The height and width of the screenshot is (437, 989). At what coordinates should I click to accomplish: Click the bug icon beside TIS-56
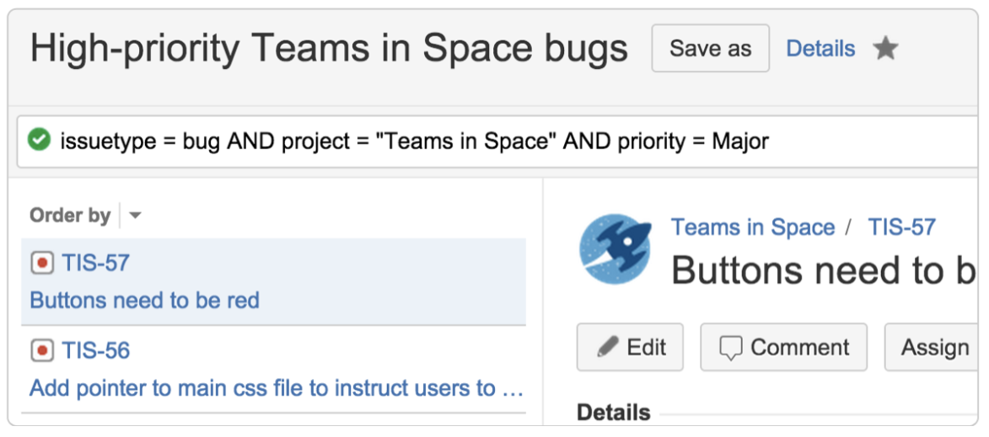click(x=42, y=350)
